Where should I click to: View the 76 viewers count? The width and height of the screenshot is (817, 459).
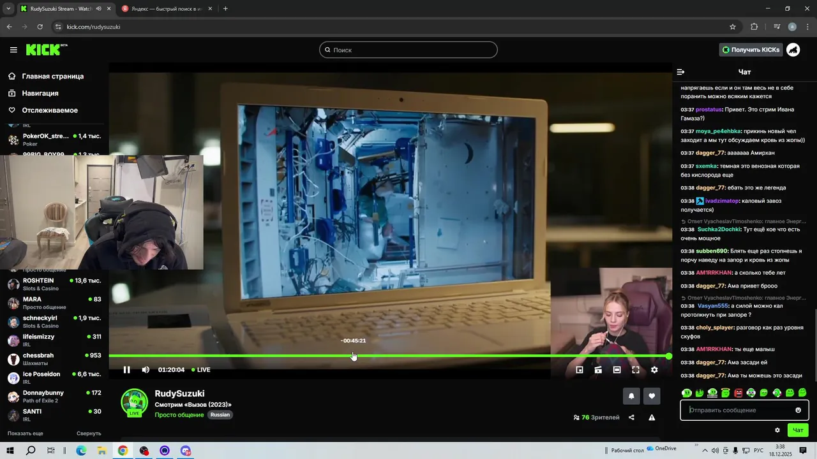coord(596,418)
